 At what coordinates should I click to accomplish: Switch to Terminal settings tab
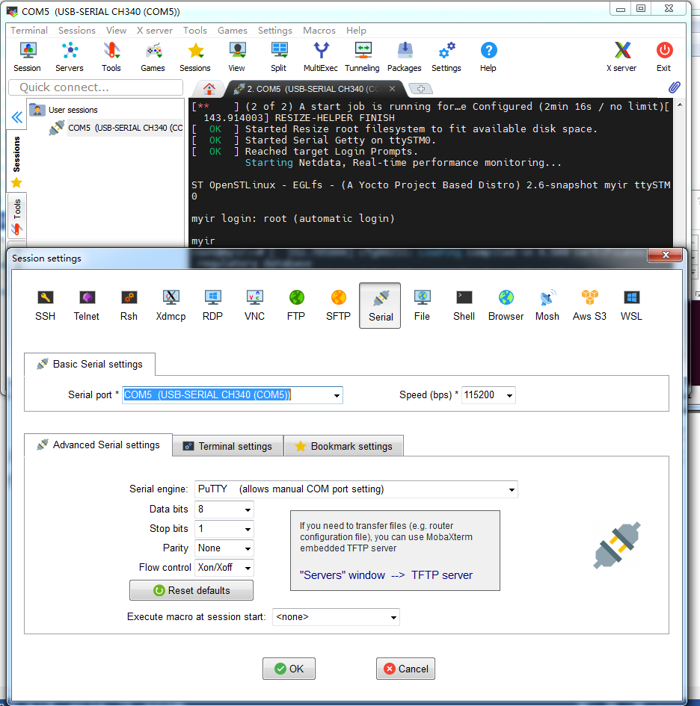click(227, 446)
